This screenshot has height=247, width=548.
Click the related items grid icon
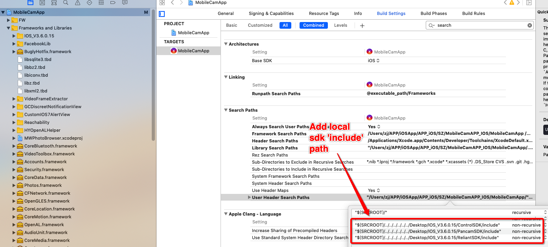[162, 2]
